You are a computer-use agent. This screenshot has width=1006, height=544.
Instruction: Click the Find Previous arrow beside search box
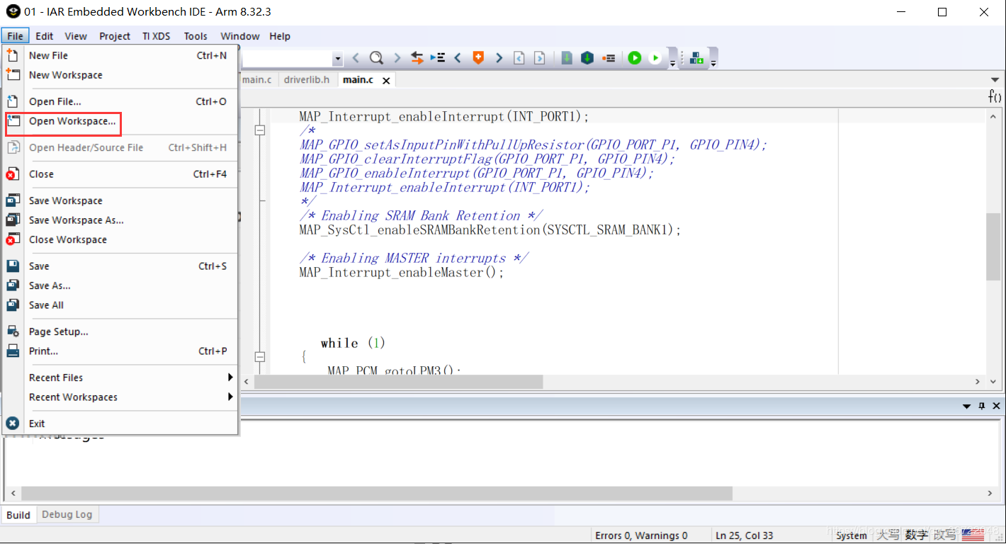[x=356, y=58]
